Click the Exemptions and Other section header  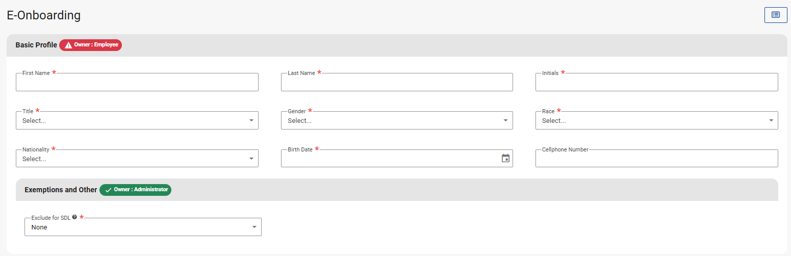tap(61, 190)
